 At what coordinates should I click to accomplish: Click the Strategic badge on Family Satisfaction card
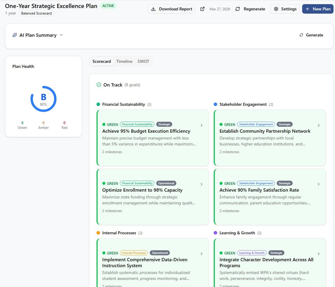click(x=285, y=183)
